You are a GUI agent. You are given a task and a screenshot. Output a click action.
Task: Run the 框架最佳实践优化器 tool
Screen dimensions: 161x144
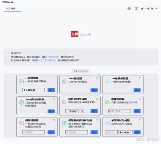click(x=94, y=132)
